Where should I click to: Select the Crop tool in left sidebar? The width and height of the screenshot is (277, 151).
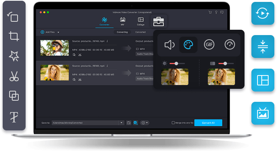tap(14, 36)
